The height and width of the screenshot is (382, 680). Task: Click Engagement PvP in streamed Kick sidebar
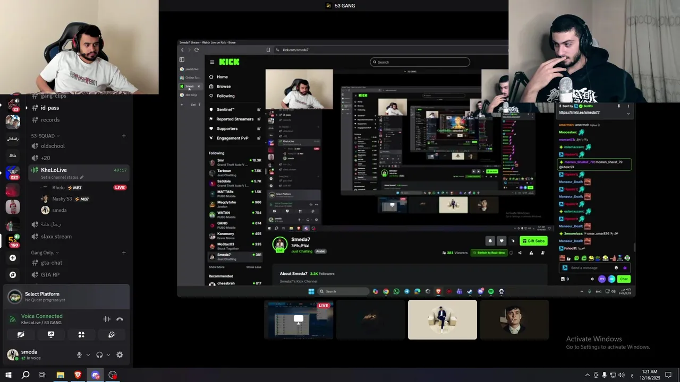click(x=232, y=138)
